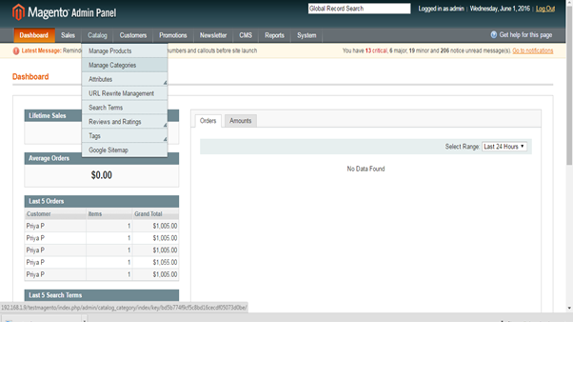Open the Reports menu
Image resolution: width=573 pixels, height=380 pixels.
pos(274,35)
